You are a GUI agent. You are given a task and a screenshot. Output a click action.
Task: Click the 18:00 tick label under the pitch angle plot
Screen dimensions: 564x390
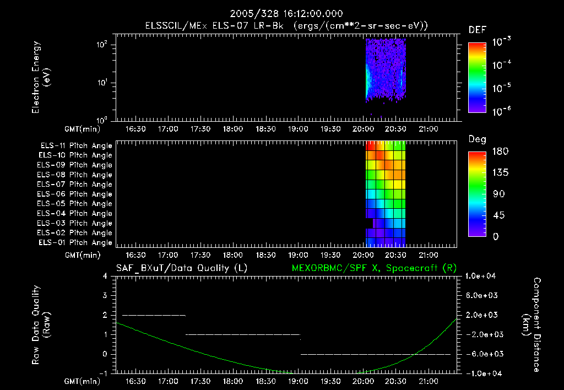point(233,256)
